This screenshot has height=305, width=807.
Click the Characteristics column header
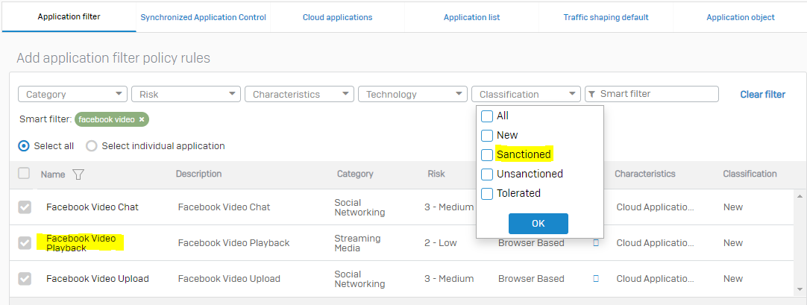[x=645, y=174]
